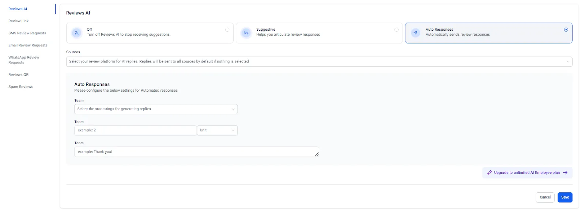Expand the Sources platform dropdown
Screen dimensions: 585x219
[319, 62]
